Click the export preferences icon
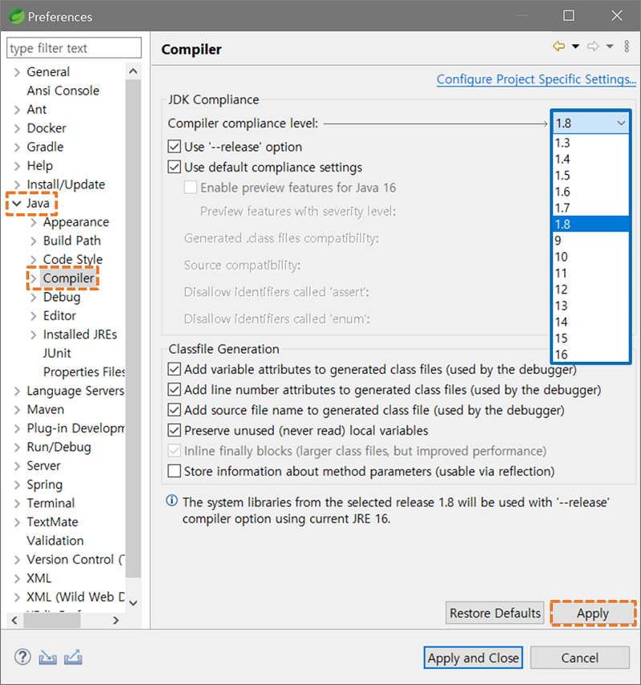 tap(73, 657)
